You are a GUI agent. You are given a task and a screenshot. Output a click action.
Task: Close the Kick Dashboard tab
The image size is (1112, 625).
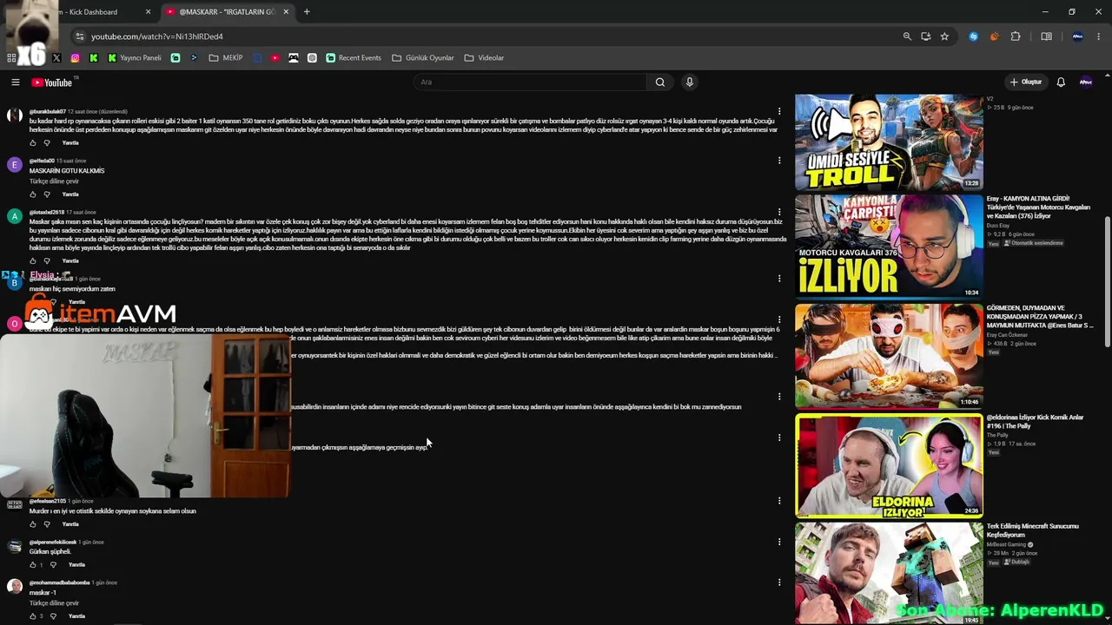pyautogui.click(x=148, y=12)
